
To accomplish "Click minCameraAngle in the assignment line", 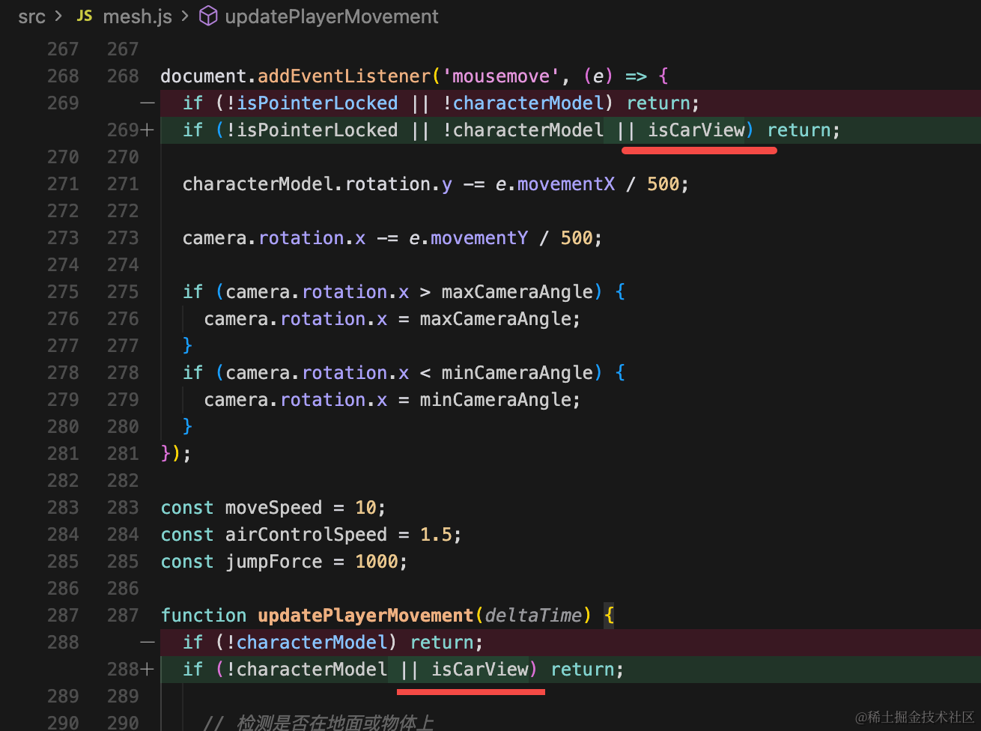I will point(496,399).
